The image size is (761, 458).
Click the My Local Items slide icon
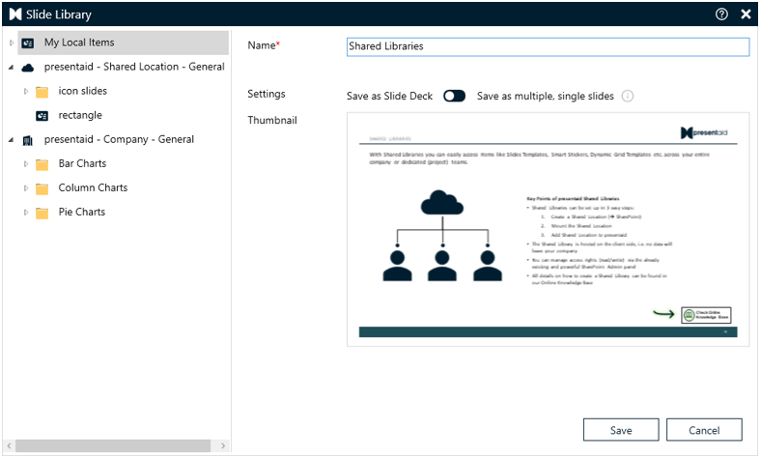[28, 43]
